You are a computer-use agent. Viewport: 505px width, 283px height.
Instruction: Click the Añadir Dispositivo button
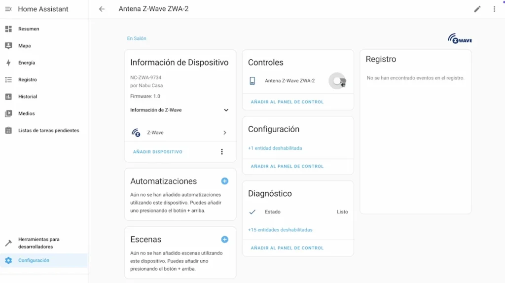pos(158,152)
